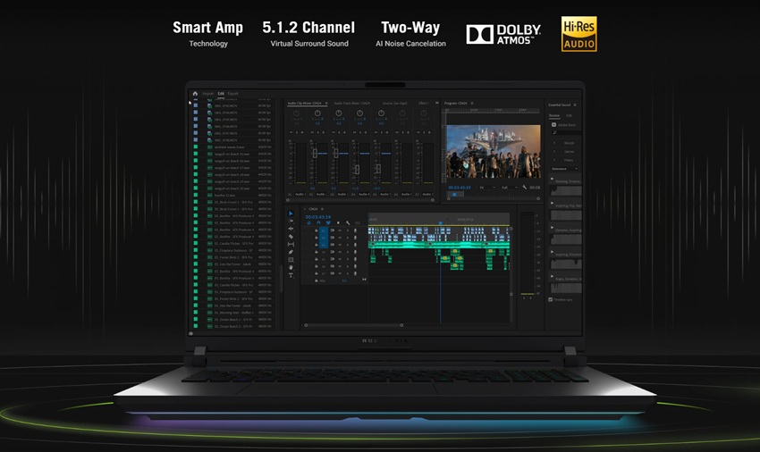
Task: Click the Audio 2 channel volume fader
Action: click(315, 153)
